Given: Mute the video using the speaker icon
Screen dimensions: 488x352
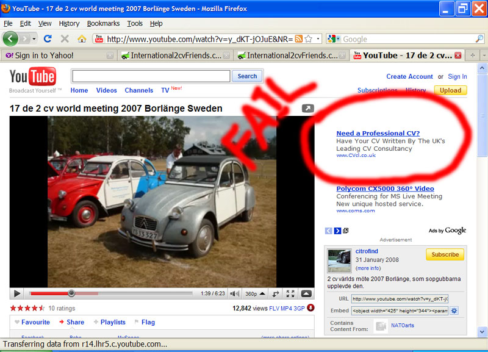Looking at the screenshot, I should [x=235, y=294].
